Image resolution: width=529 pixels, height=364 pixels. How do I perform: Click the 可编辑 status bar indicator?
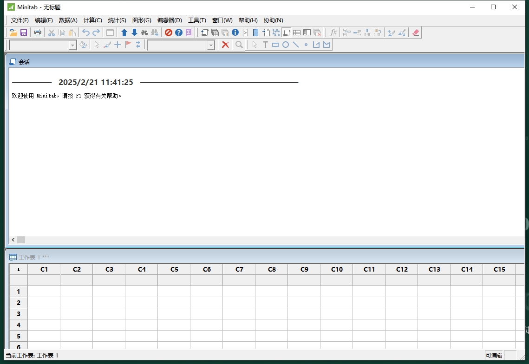tap(494, 355)
